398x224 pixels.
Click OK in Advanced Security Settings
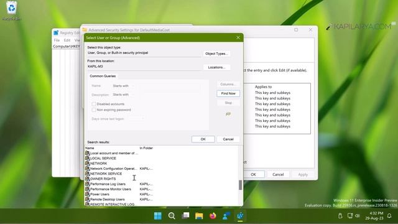[x=253, y=174]
